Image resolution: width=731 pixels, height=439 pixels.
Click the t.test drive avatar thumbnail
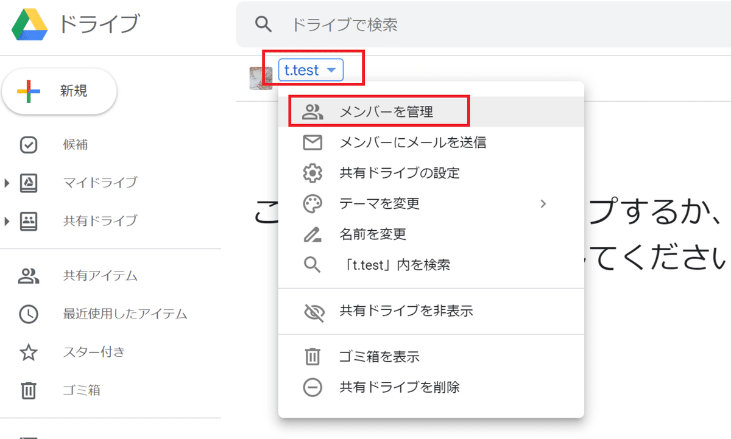(261, 77)
